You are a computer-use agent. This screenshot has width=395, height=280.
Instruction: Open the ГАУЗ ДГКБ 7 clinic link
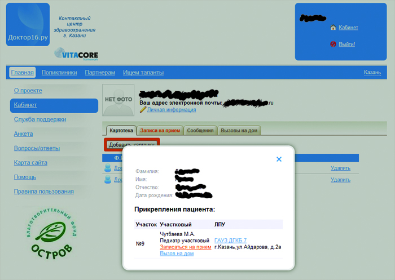(230, 241)
